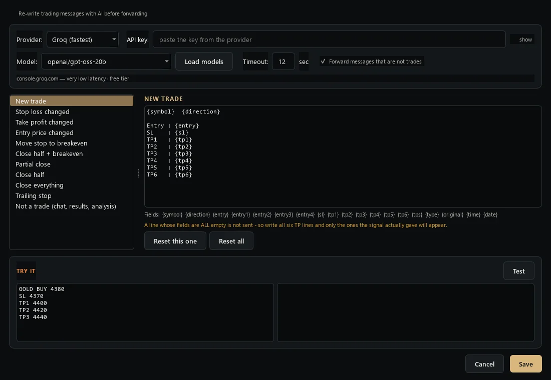Click the {symbol} field name
Screen dimensions: 551x380
(172, 214)
